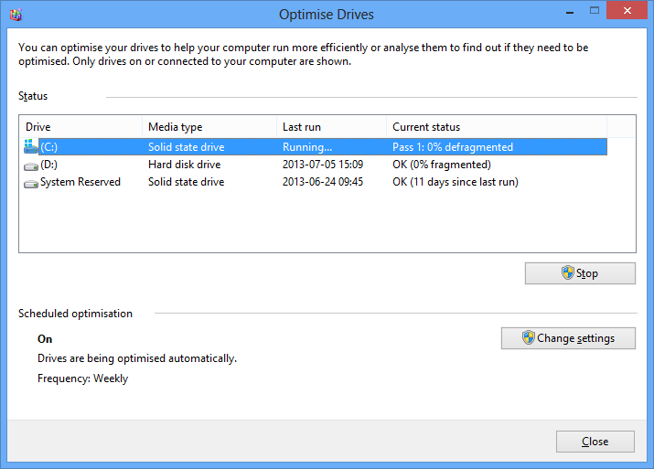Viewport: 654px width, 469px height.
Task: Select the D: hard disk icon
Action: pyautogui.click(x=31, y=166)
